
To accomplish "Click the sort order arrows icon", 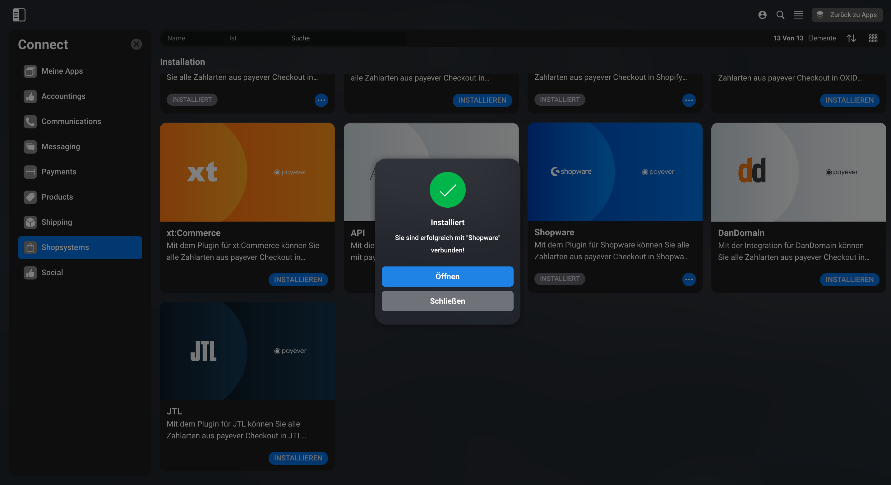I will [x=851, y=38].
